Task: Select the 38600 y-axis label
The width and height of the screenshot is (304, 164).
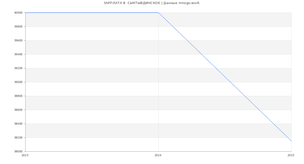Action: tap(18, 110)
